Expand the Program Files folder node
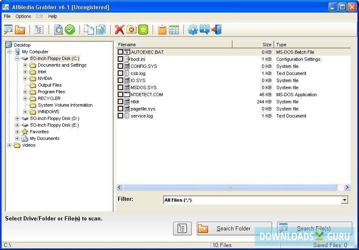Image resolution: width=359 pixels, height=250 pixels. [x=25, y=92]
